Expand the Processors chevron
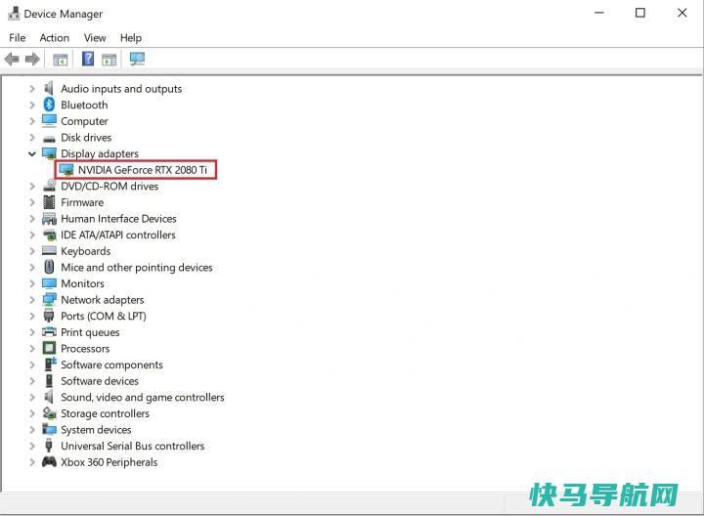 [x=32, y=349]
